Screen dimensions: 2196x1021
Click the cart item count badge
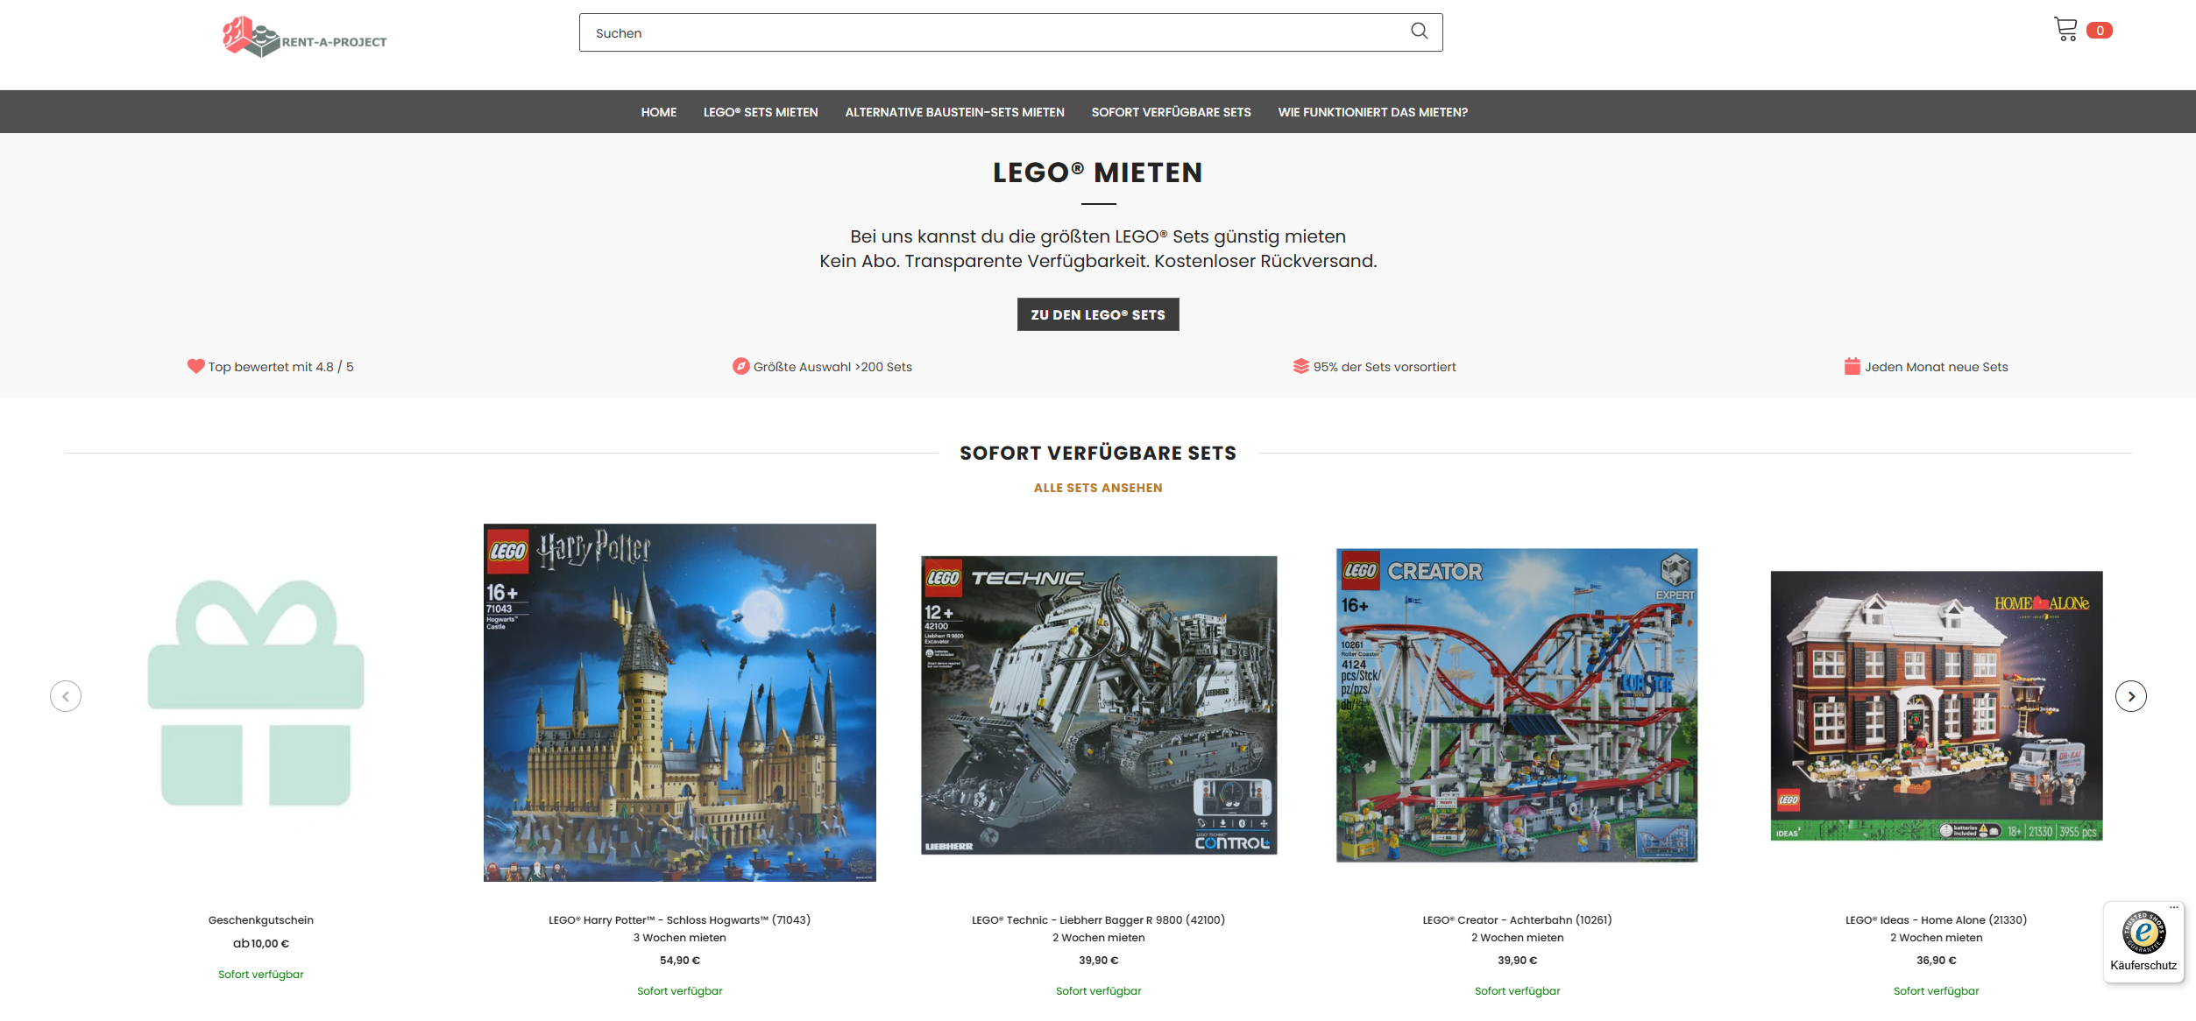pyautogui.click(x=2100, y=30)
